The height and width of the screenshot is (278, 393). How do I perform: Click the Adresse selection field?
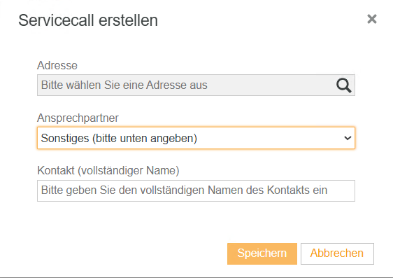click(x=196, y=85)
